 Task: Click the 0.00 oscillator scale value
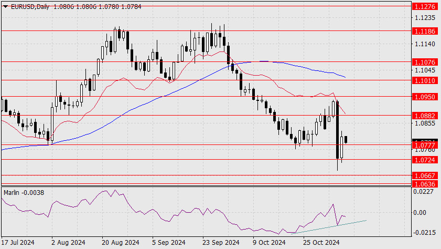pos(420,213)
